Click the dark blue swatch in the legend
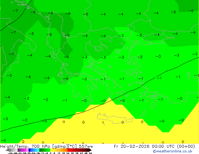 [30, 150]
